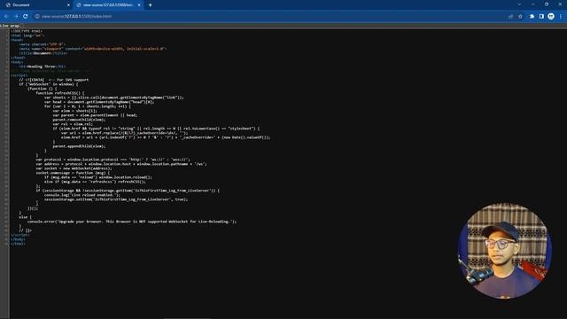Minimize the browser window
The image size is (567, 319).
[533, 4]
